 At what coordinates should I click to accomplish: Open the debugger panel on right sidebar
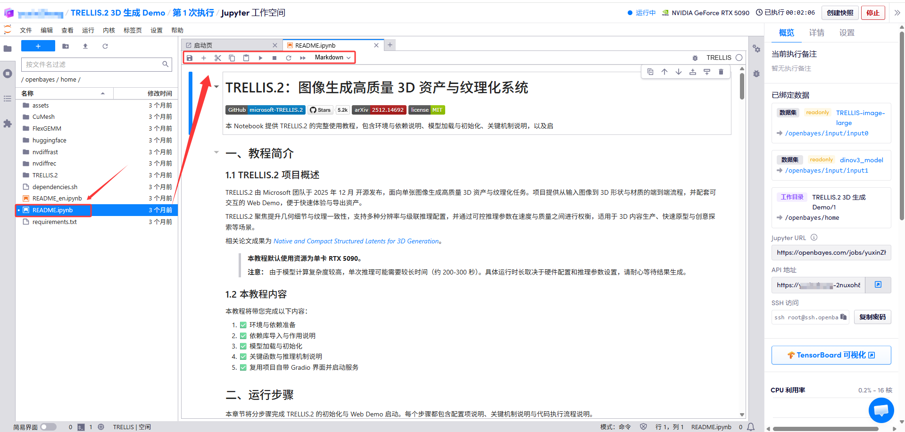click(756, 74)
